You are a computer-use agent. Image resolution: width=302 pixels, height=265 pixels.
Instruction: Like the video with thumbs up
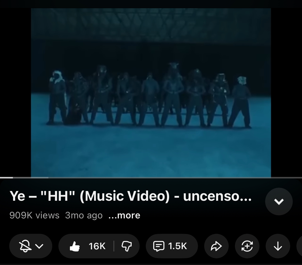pyautogui.click(x=75, y=246)
